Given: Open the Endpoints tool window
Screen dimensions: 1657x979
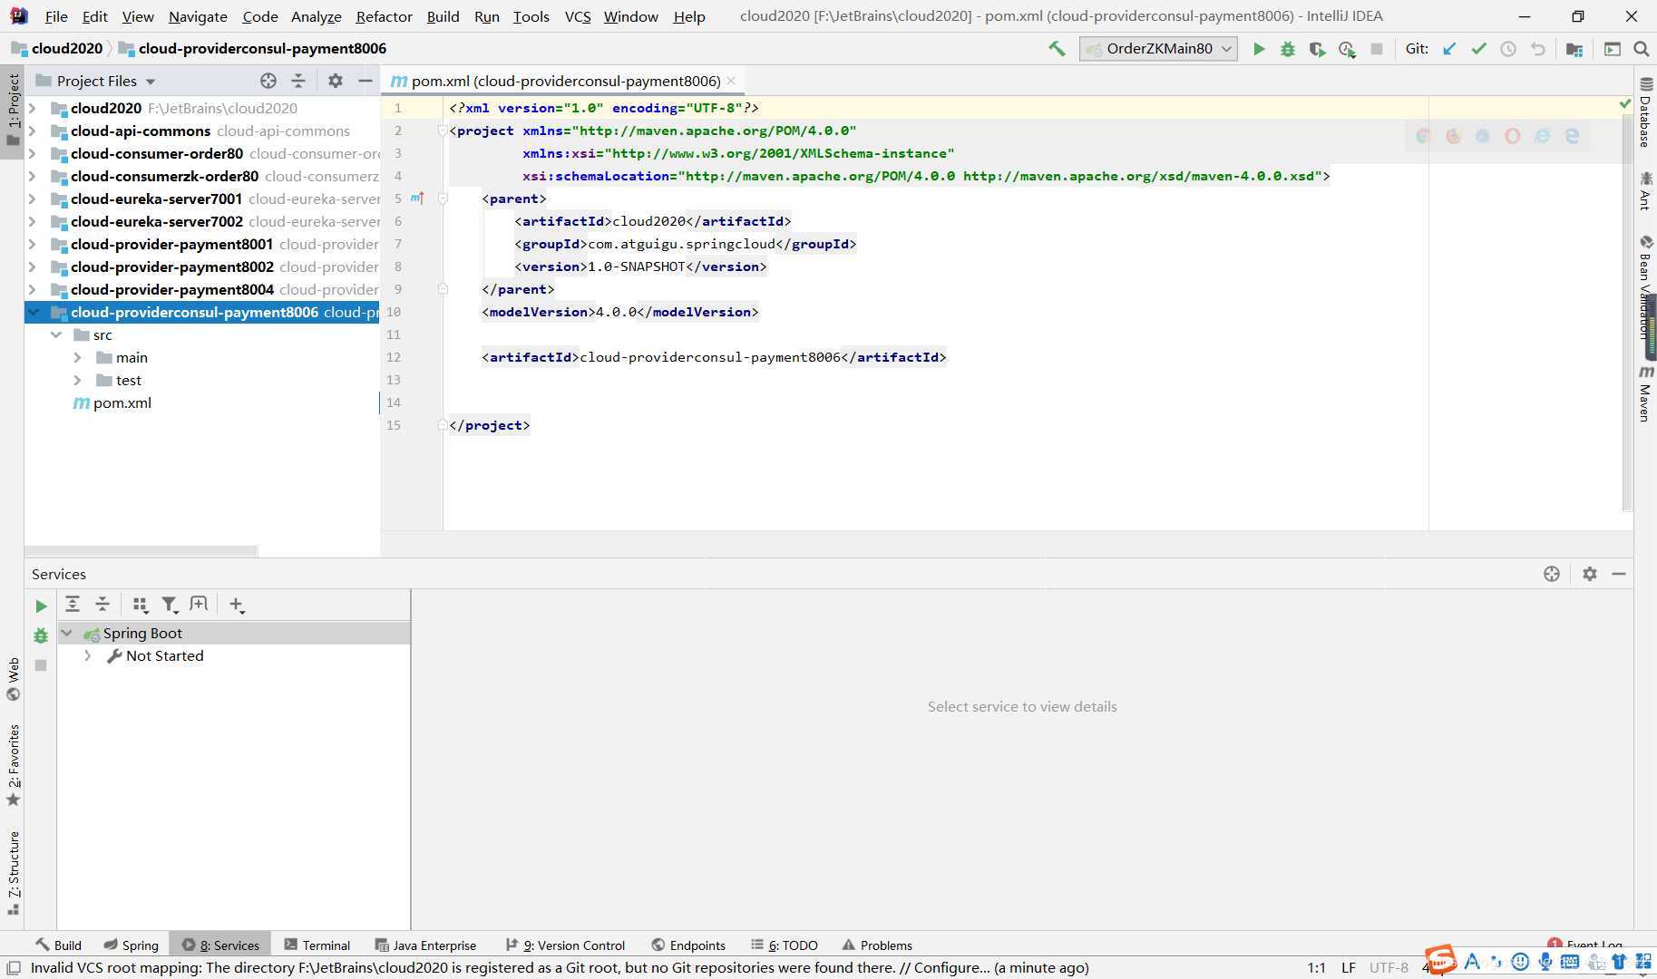Looking at the screenshot, I should (688, 945).
